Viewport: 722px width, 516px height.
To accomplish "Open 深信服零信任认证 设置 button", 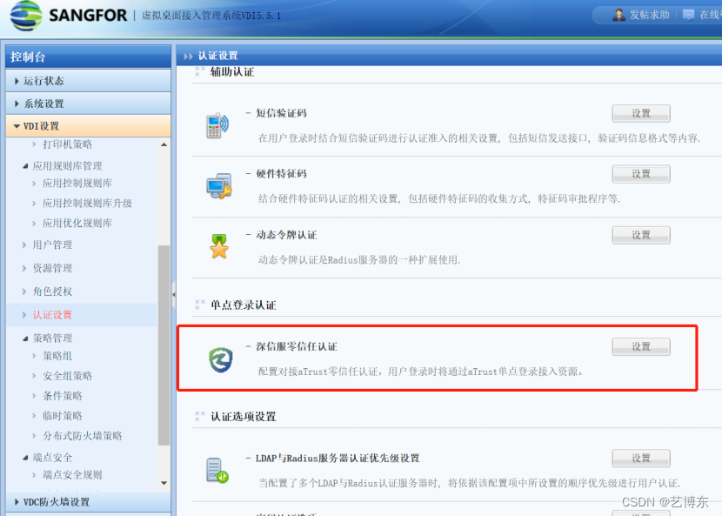I will pos(641,346).
